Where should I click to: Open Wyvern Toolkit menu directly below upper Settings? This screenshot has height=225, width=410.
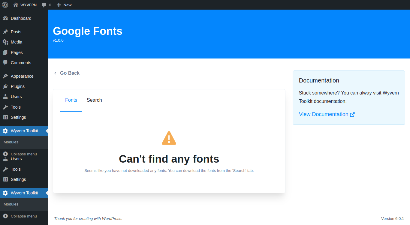click(x=24, y=131)
